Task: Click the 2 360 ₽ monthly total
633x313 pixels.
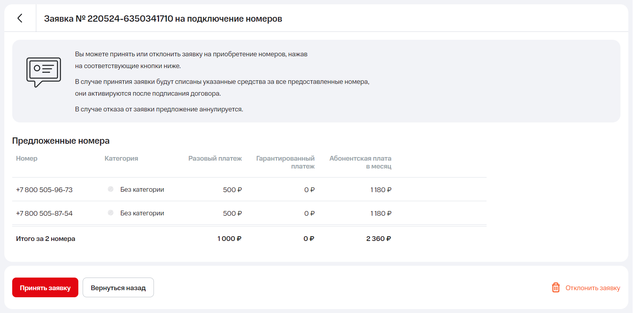Action: [x=378, y=239]
